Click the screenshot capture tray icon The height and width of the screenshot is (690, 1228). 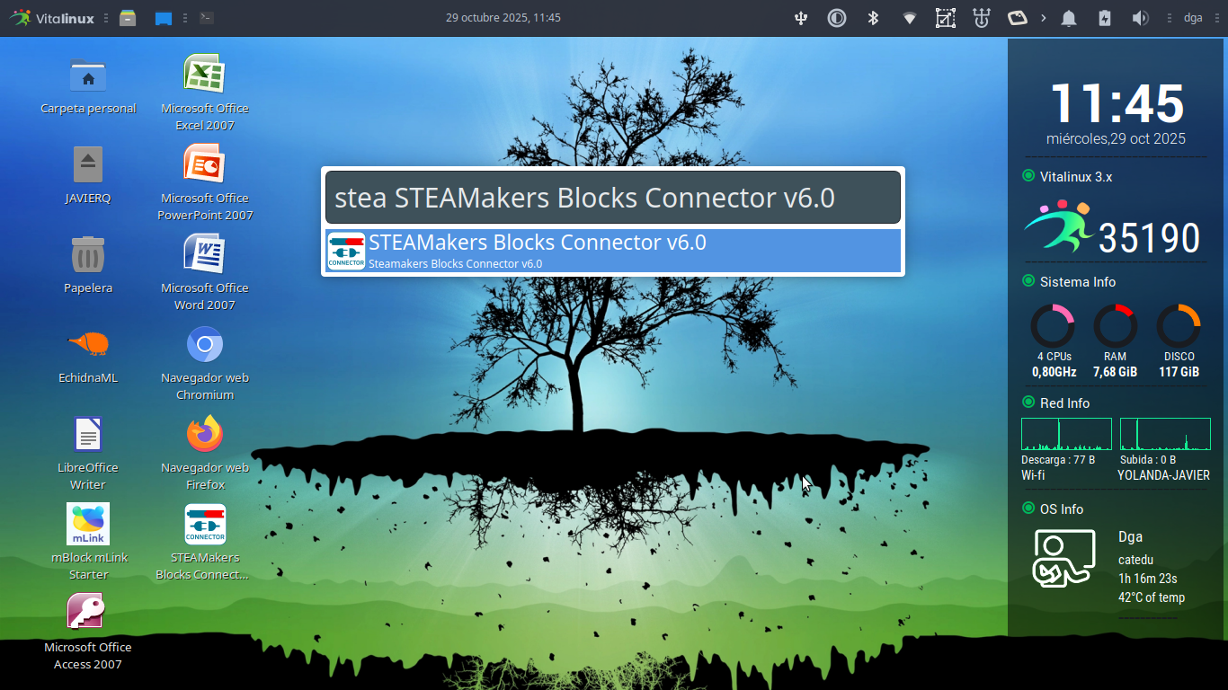(945, 18)
